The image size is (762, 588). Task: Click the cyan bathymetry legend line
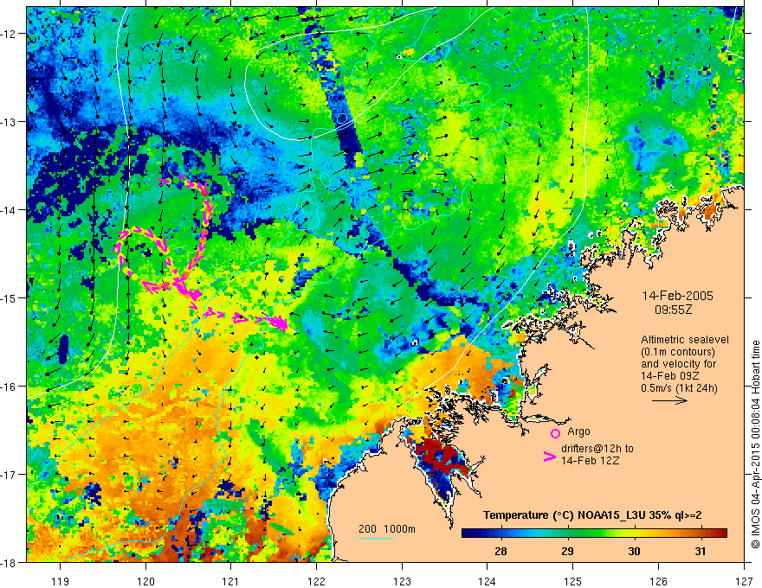click(376, 538)
